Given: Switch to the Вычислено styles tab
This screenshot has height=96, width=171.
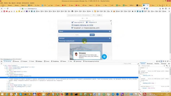Looking at the screenshot, I should click(150, 63).
